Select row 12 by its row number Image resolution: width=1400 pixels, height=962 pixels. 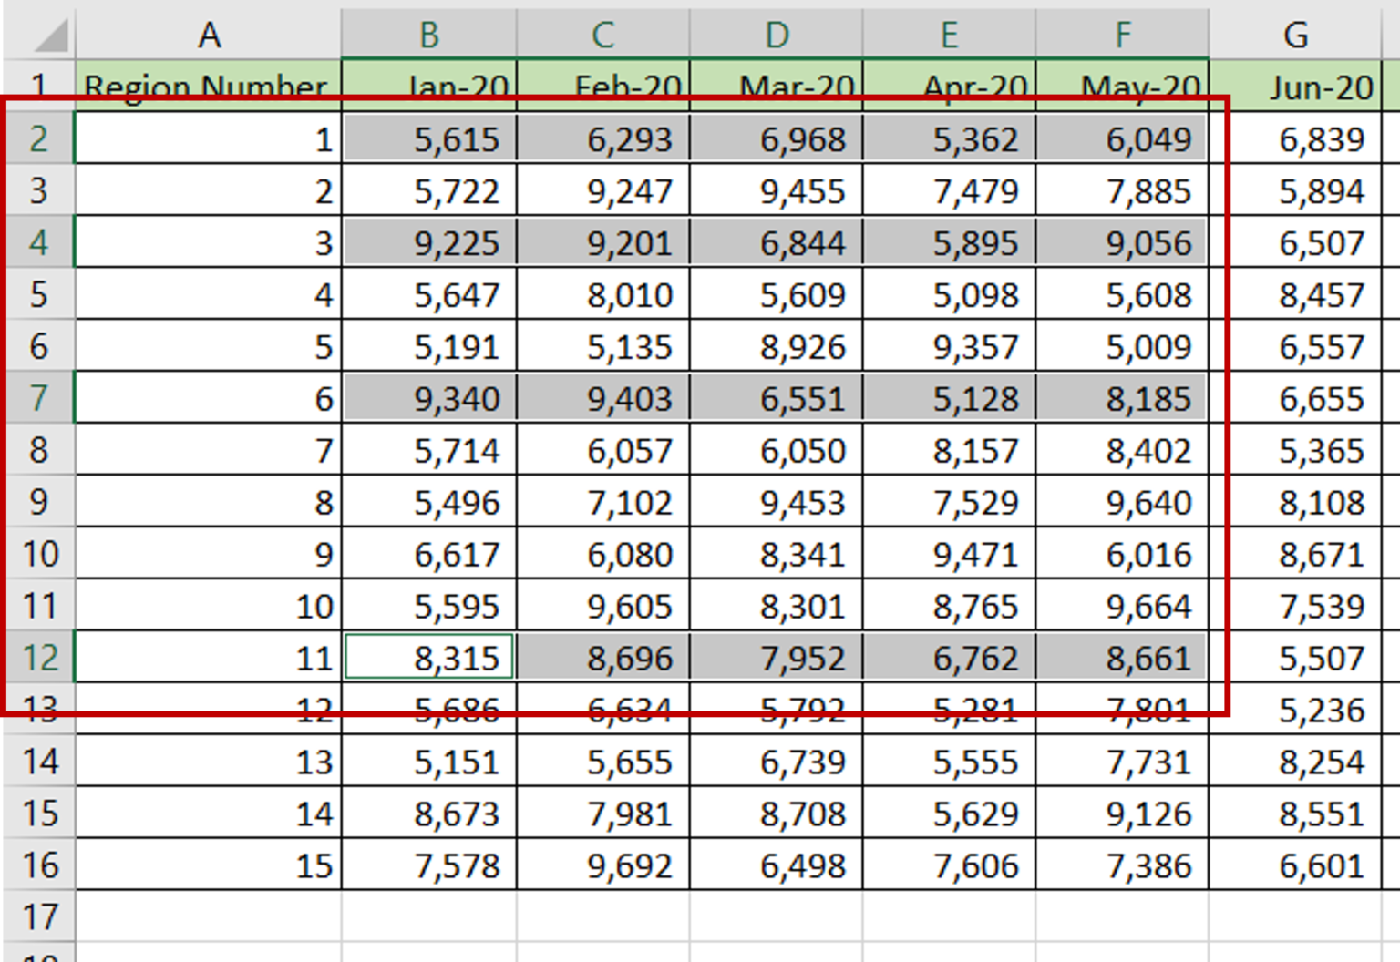click(x=36, y=658)
